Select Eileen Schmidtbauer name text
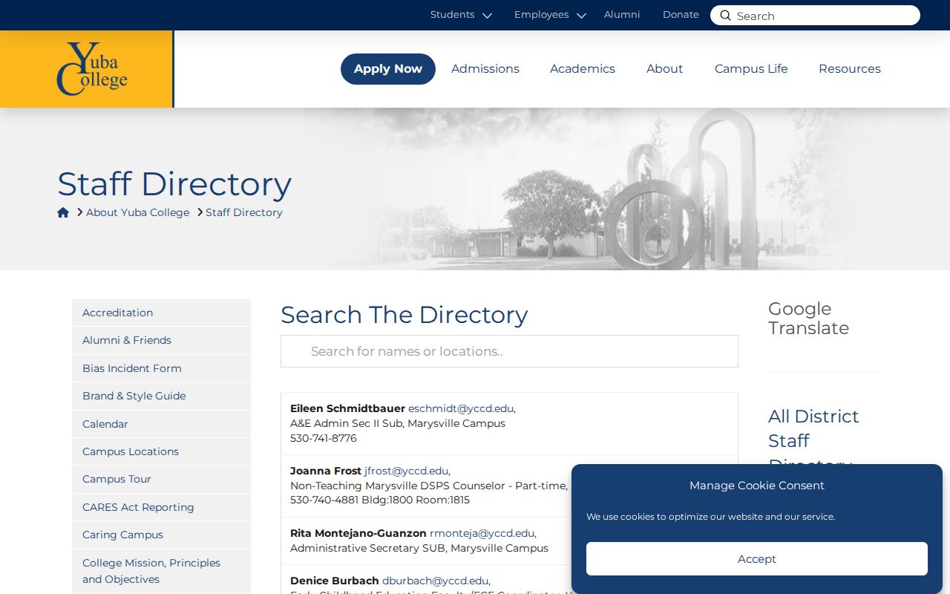Viewport: 950px width, 594px height. [x=347, y=408]
